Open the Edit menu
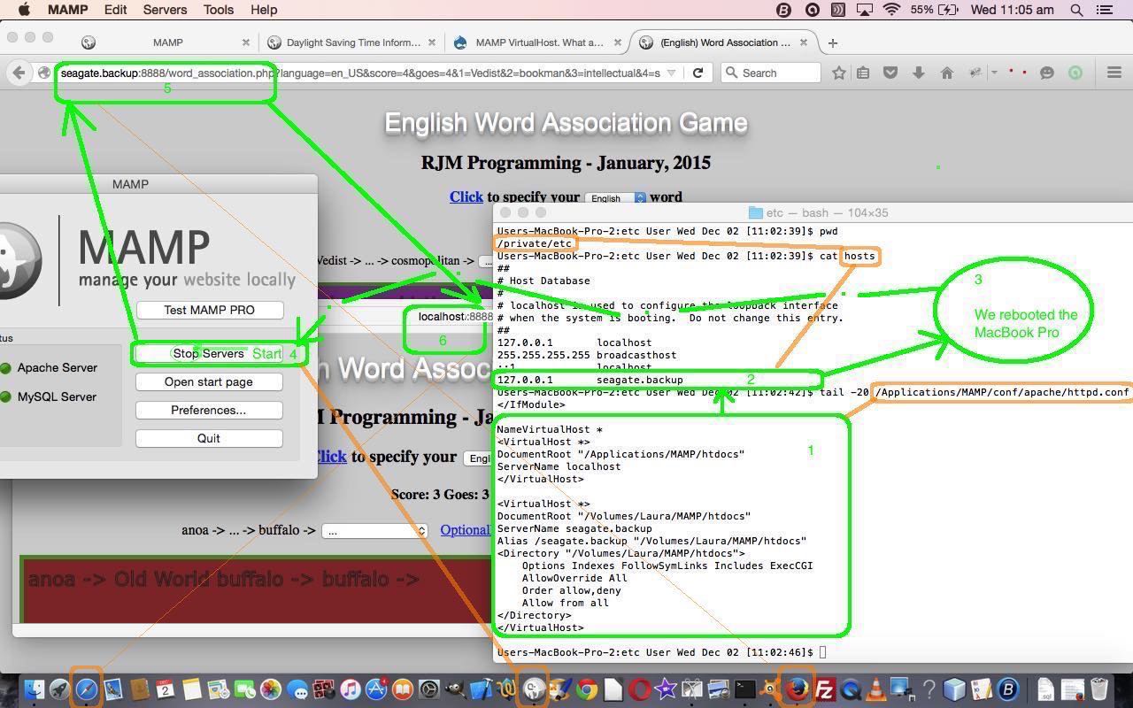This screenshot has width=1133, height=708. click(x=115, y=10)
